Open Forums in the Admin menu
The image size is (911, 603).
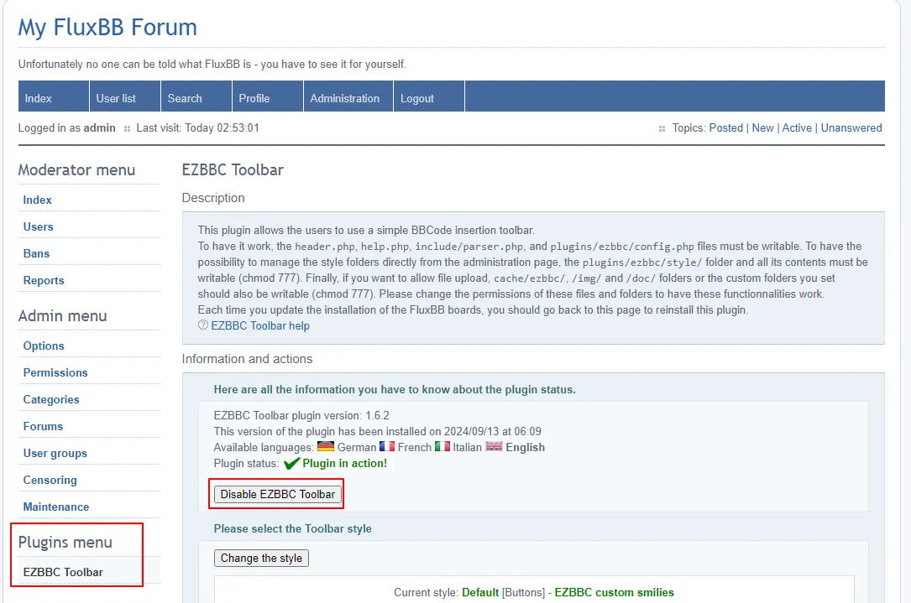pyautogui.click(x=43, y=427)
